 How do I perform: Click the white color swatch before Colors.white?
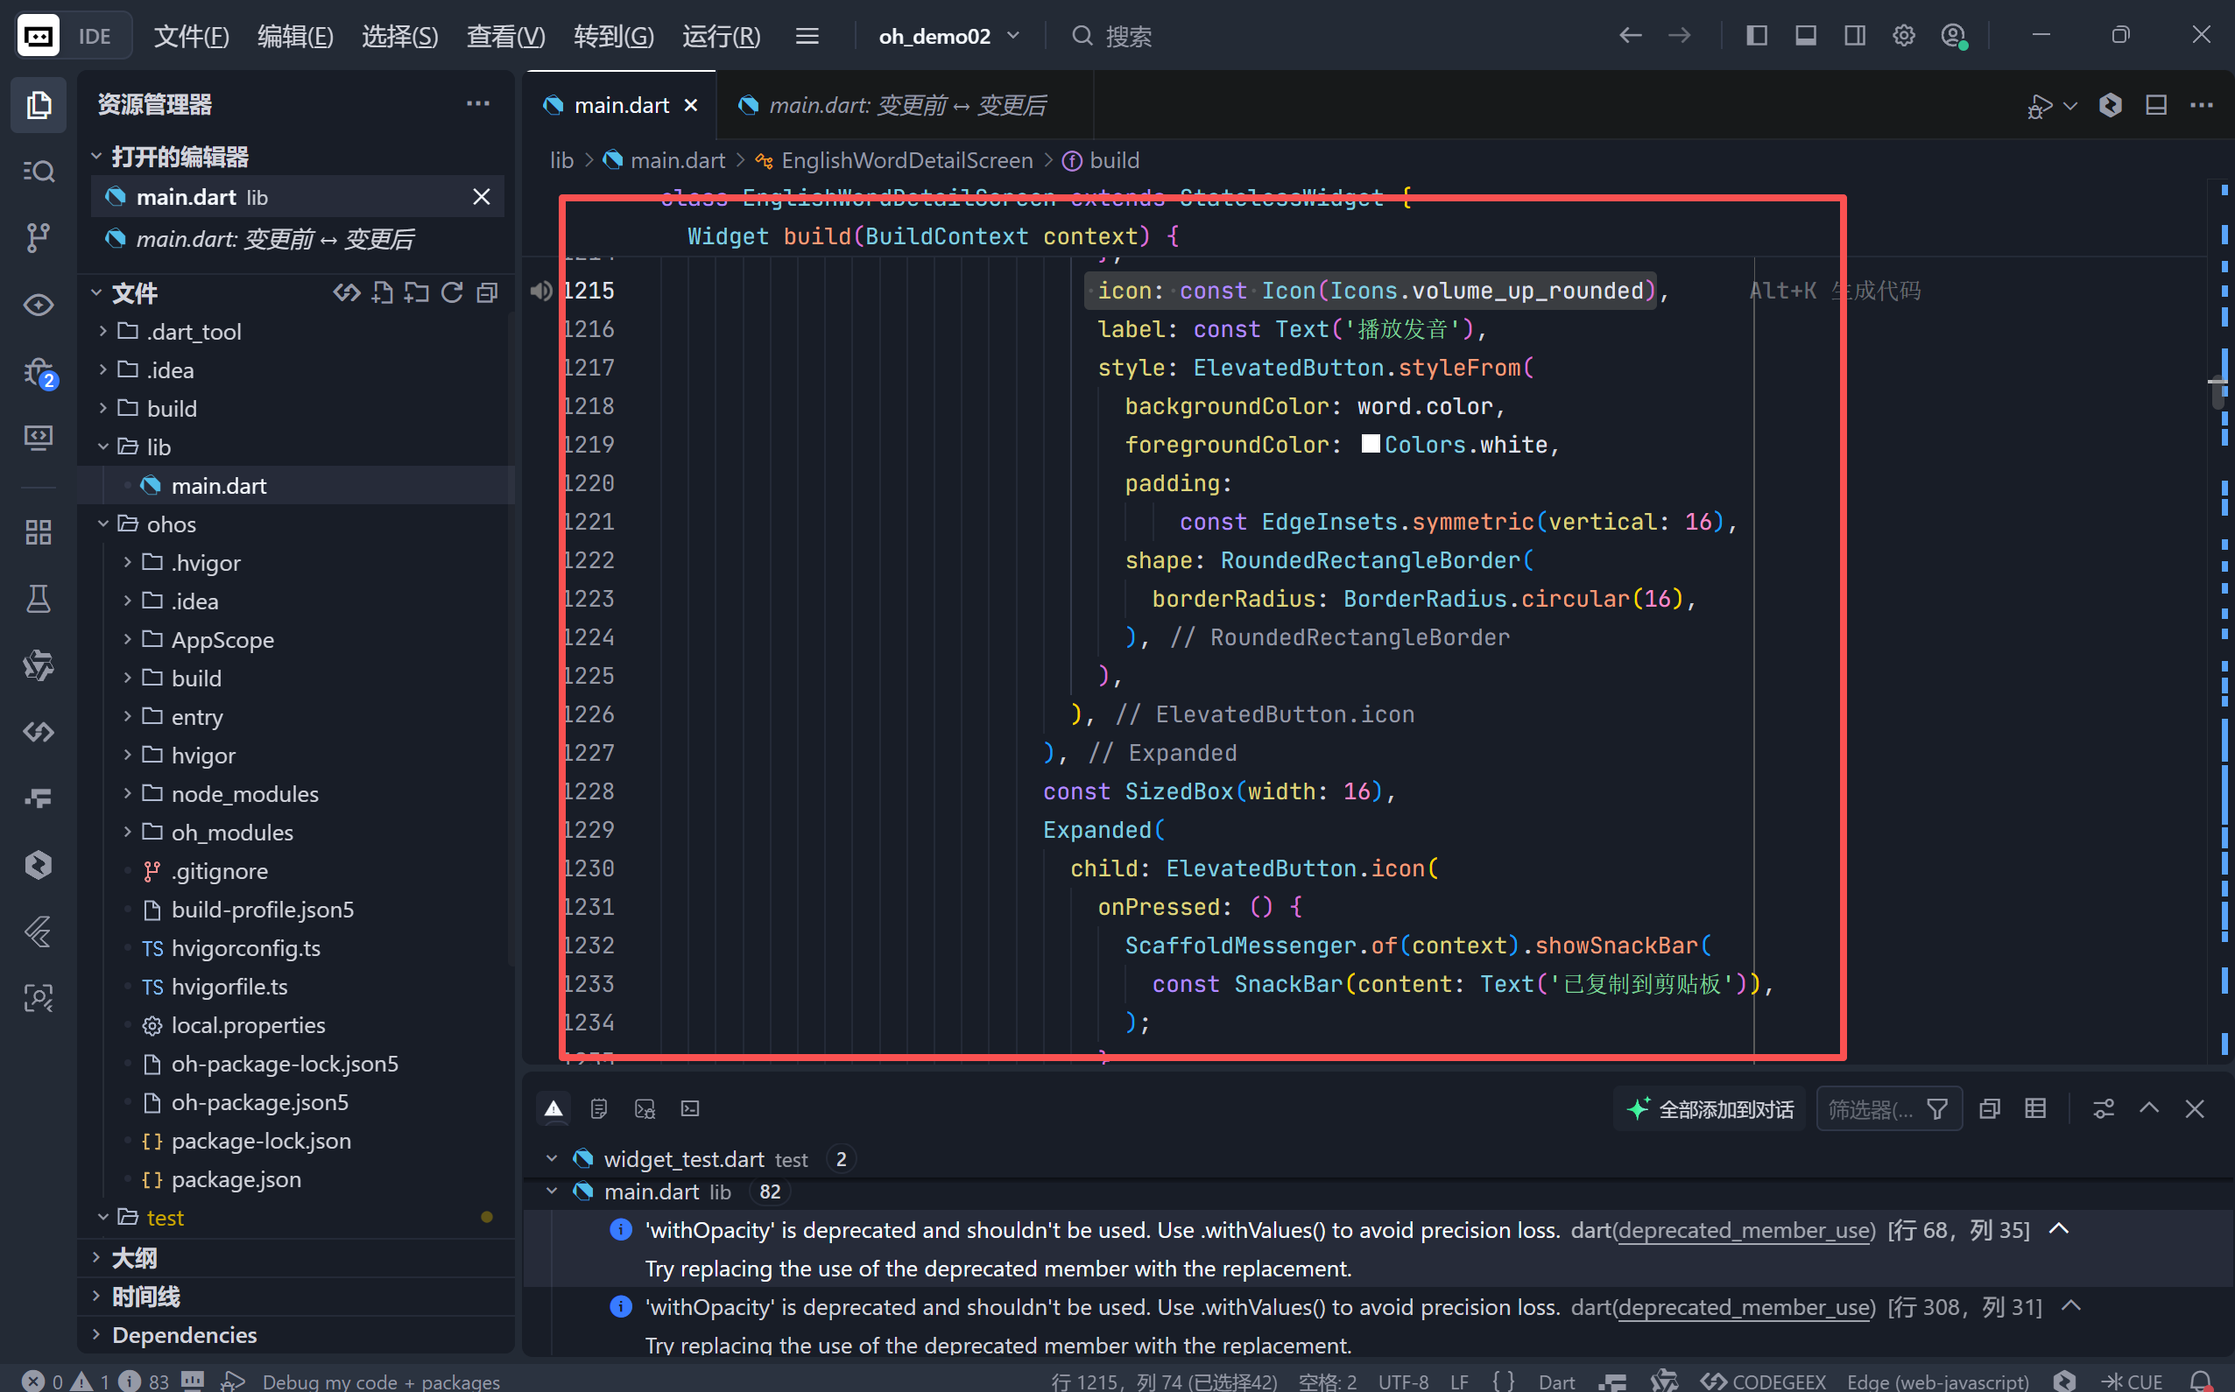click(1371, 445)
